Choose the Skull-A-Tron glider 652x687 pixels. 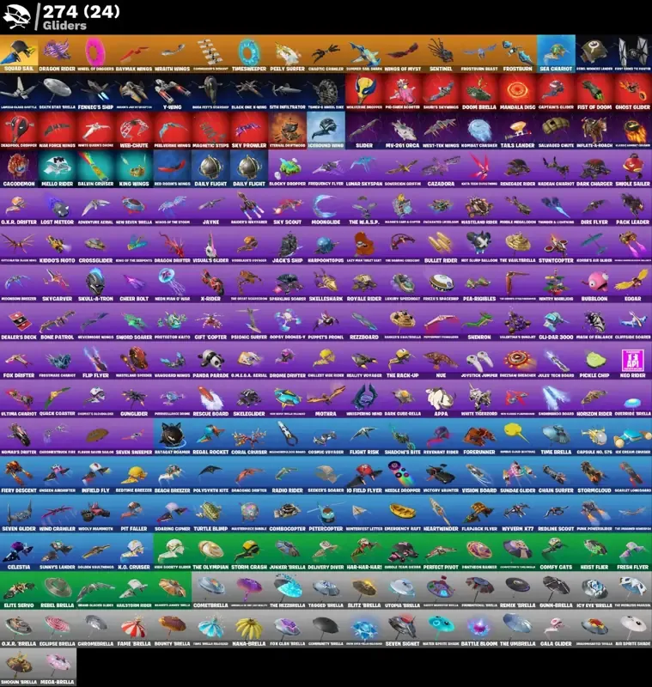point(95,283)
